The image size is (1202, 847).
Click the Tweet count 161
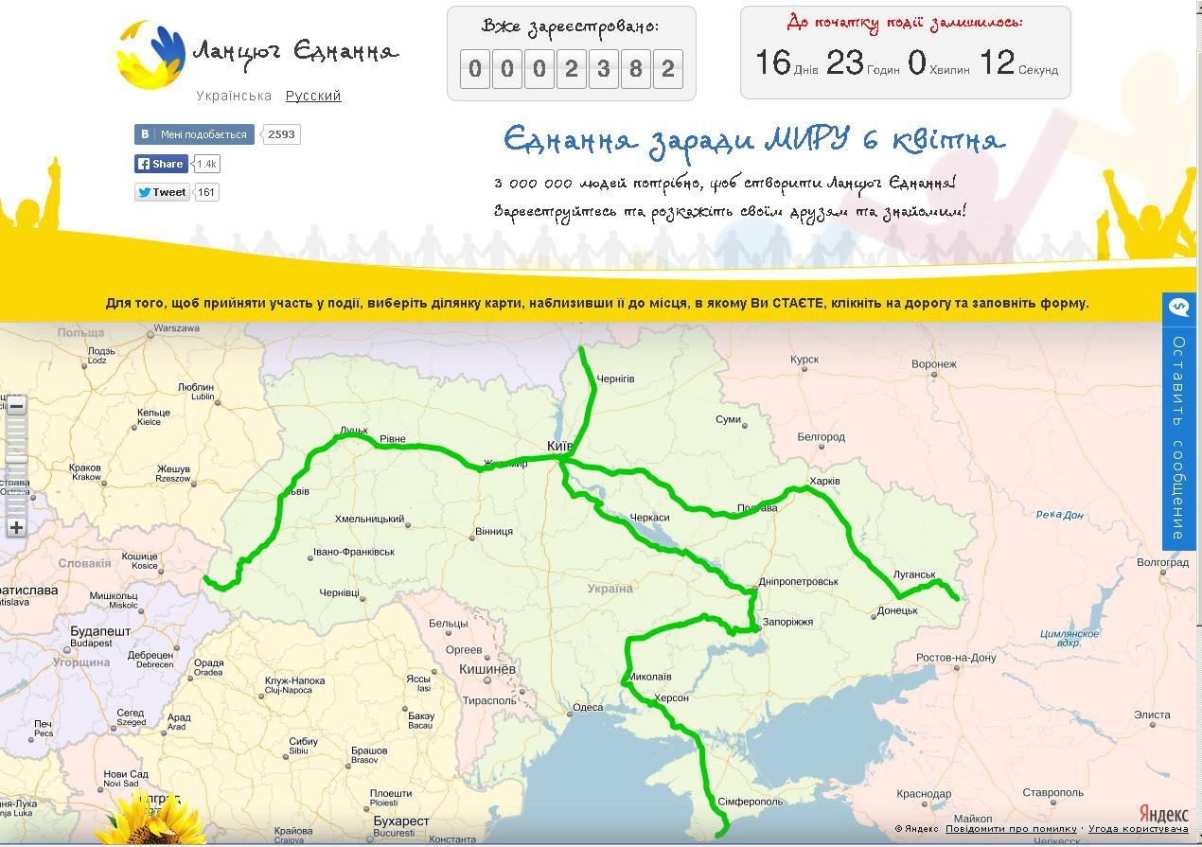click(206, 192)
